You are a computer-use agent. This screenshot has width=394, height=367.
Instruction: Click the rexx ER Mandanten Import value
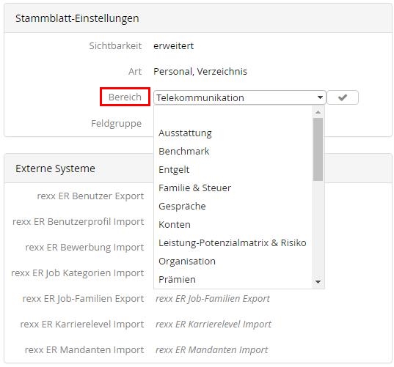pos(211,349)
